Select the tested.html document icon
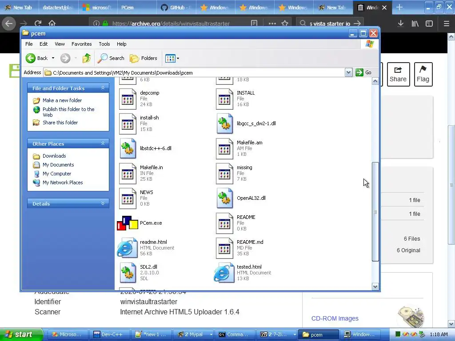The width and height of the screenshot is (455, 341). click(224, 273)
